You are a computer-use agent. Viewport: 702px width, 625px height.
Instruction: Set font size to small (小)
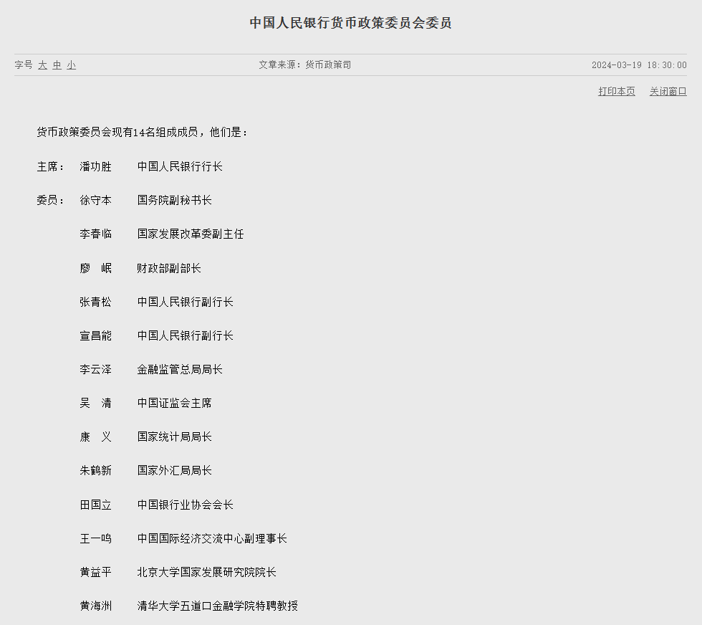(71, 65)
